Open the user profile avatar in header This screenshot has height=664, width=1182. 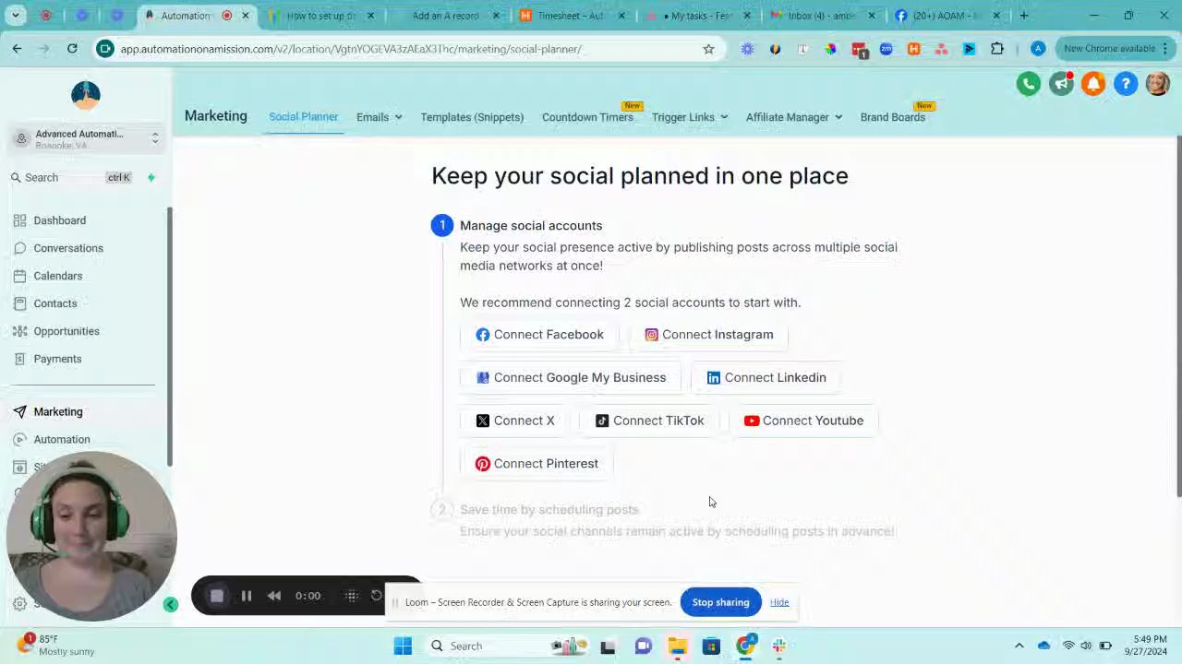tap(1158, 84)
